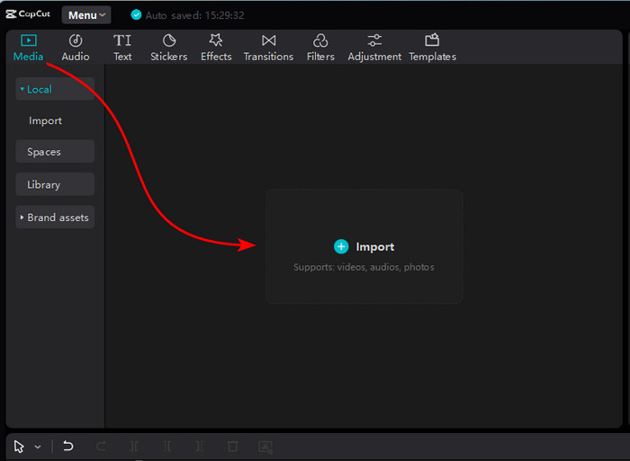Open the Media panel icon
This screenshot has height=461, width=630.
click(29, 40)
